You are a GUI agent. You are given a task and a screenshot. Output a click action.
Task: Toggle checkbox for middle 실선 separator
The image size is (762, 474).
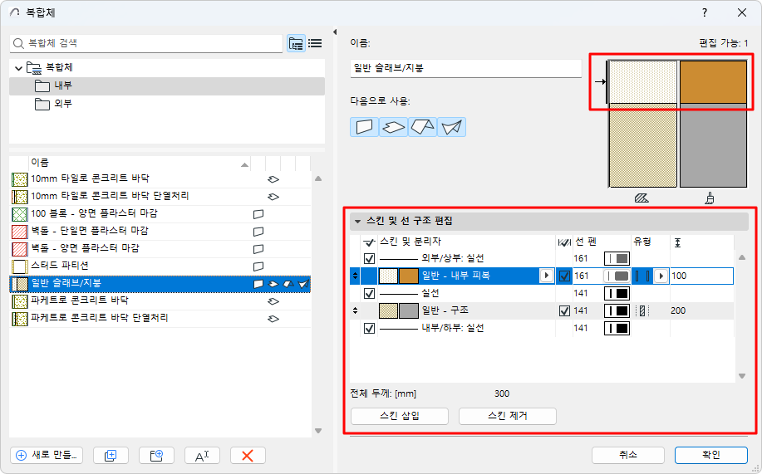click(x=369, y=293)
